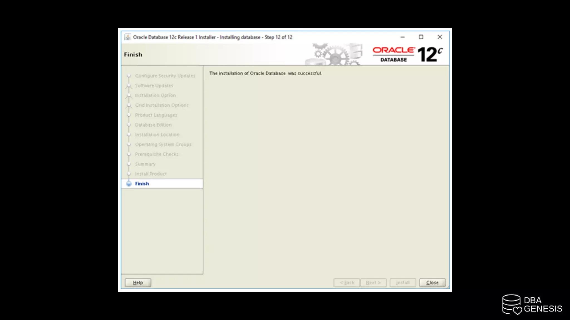The width and height of the screenshot is (570, 320).
Task: Click Software Updates step
Action: [x=154, y=86]
